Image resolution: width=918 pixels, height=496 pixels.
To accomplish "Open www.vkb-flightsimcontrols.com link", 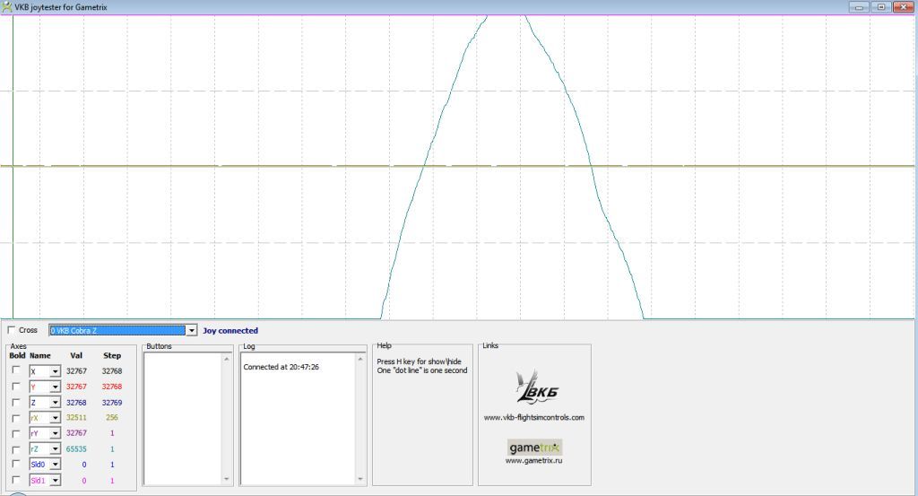I will (533, 417).
